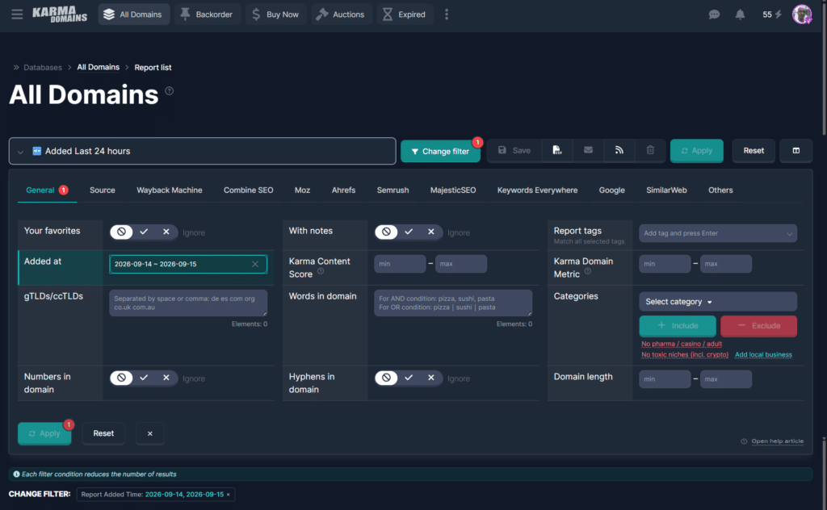Switch to the Ahrefs tab

[343, 190]
